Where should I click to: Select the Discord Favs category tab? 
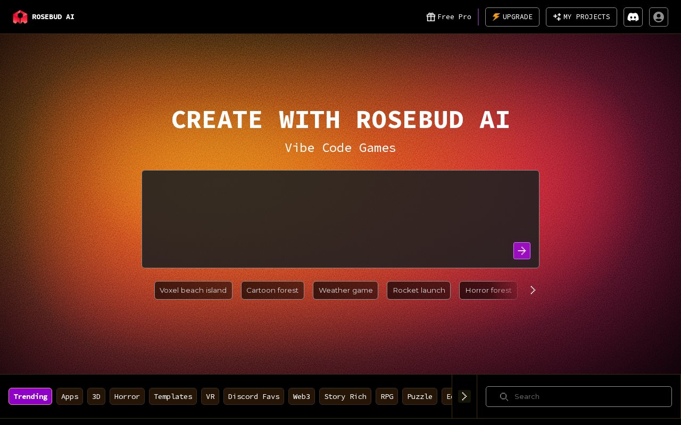tap(254, 396)
